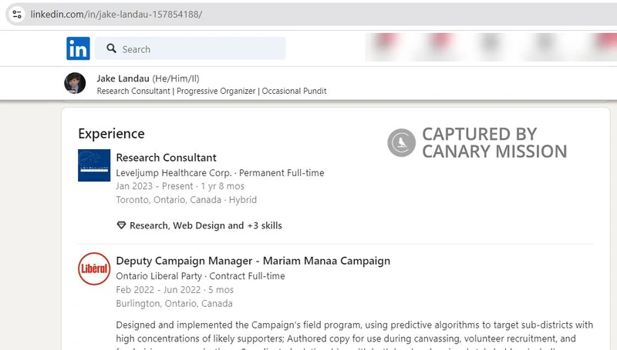Click the LinkedIn home logo
The image size is (617, 350).
(x=78, y=48)
